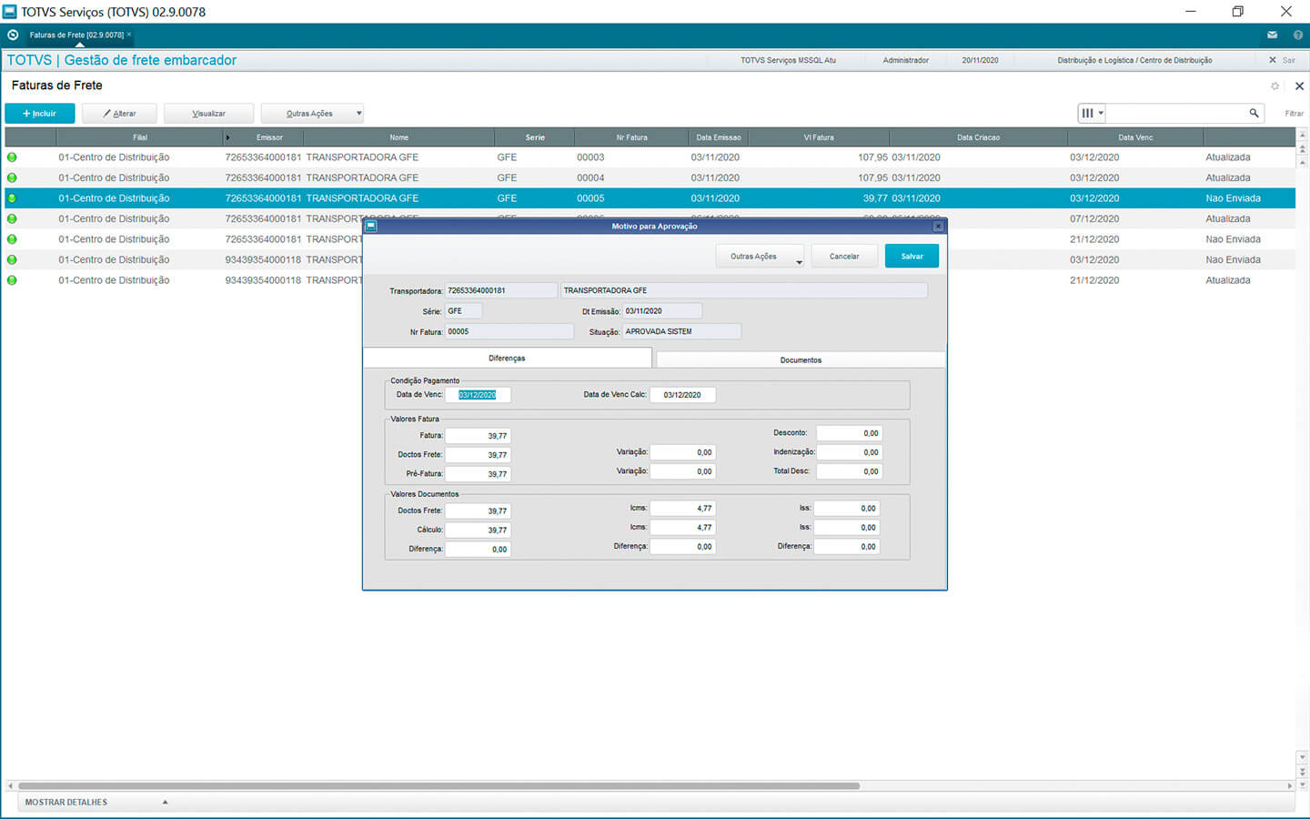Image resolution: width=1310 pixels, height=819 pixels.
Task: Click the TOTVS app icon in title bar
Action: (10, 12)
